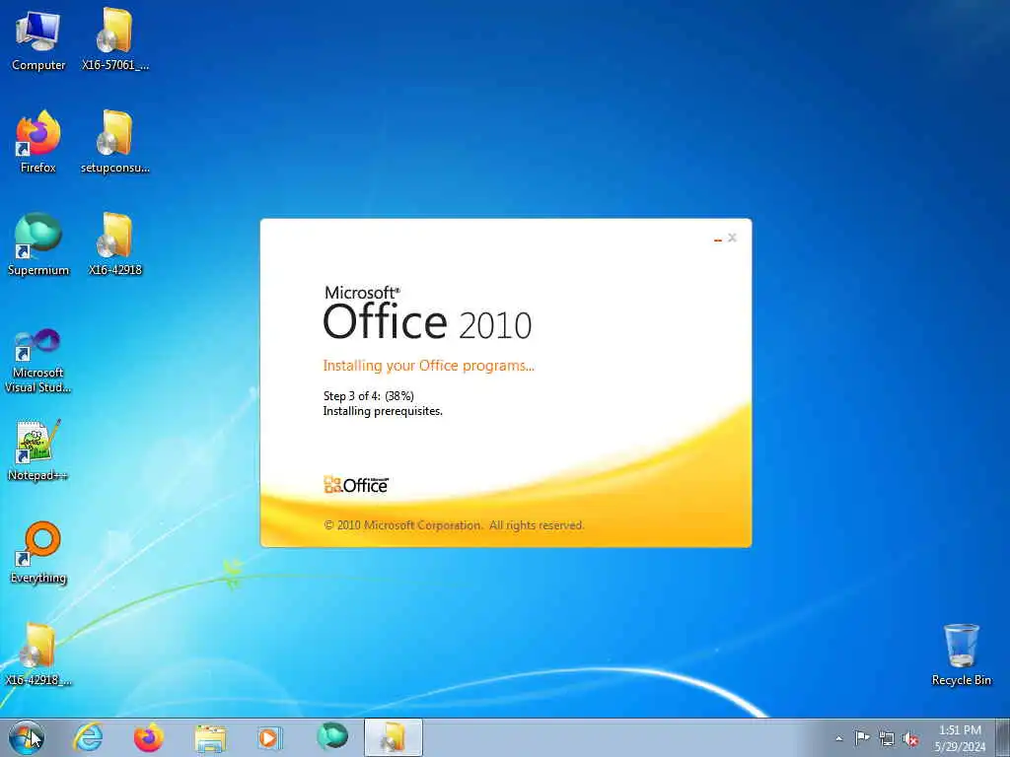The height and width of the screenshot is (757, 1010).
Task: Close the Office 2010 setup window
Action: tap(733, 238)
